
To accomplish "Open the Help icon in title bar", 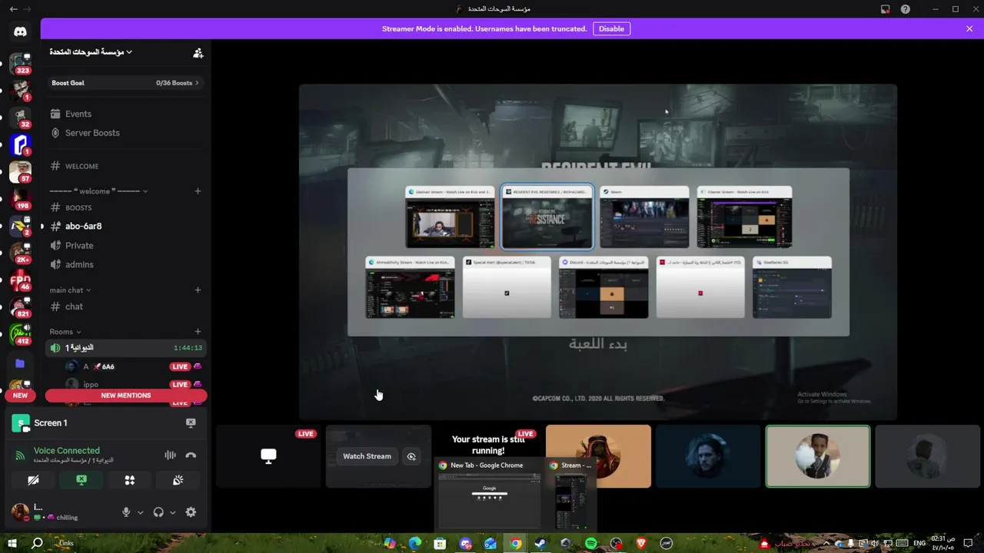I will click(905, 9).
